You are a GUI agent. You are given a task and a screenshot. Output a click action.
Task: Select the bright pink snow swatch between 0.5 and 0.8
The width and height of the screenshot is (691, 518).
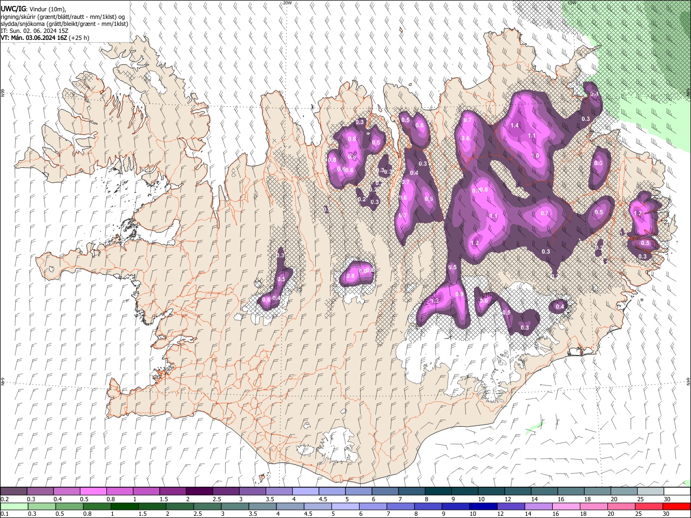pyautogui.click(x=93, y=491)
